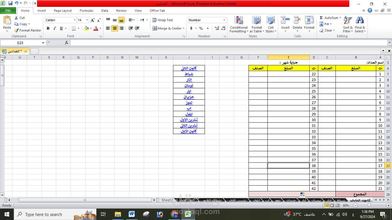Toggle Bold formatting
This screenshot has height=220, width=392.
[48, 28]
